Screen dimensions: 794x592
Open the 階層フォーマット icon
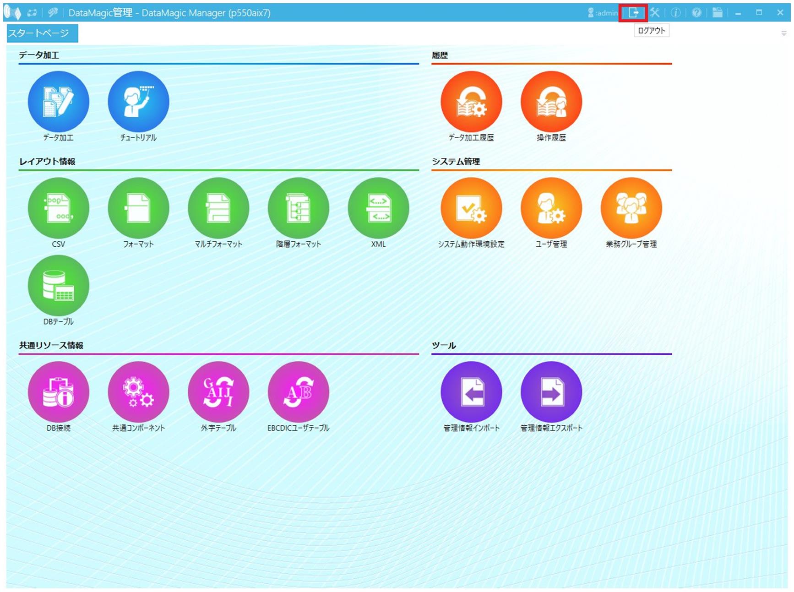pos(299,208)
